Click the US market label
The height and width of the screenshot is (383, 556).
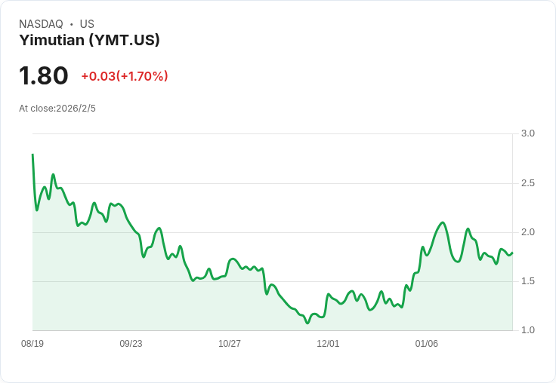pos(87,23)
